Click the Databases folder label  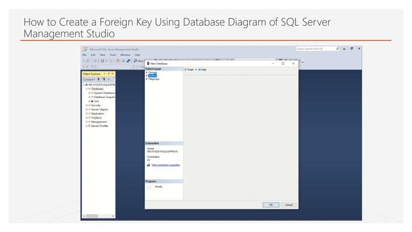click(x=97, y=89)
